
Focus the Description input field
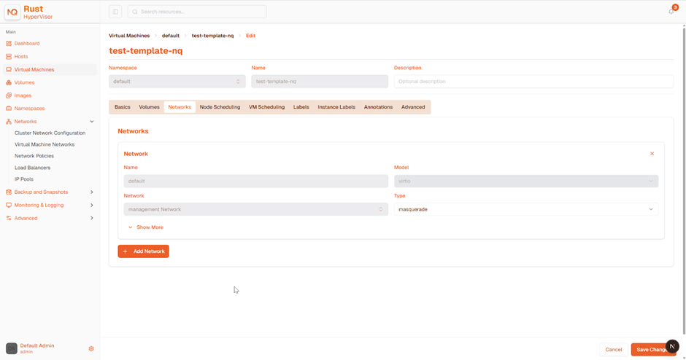pyautogui.click(x=533, y=82)
